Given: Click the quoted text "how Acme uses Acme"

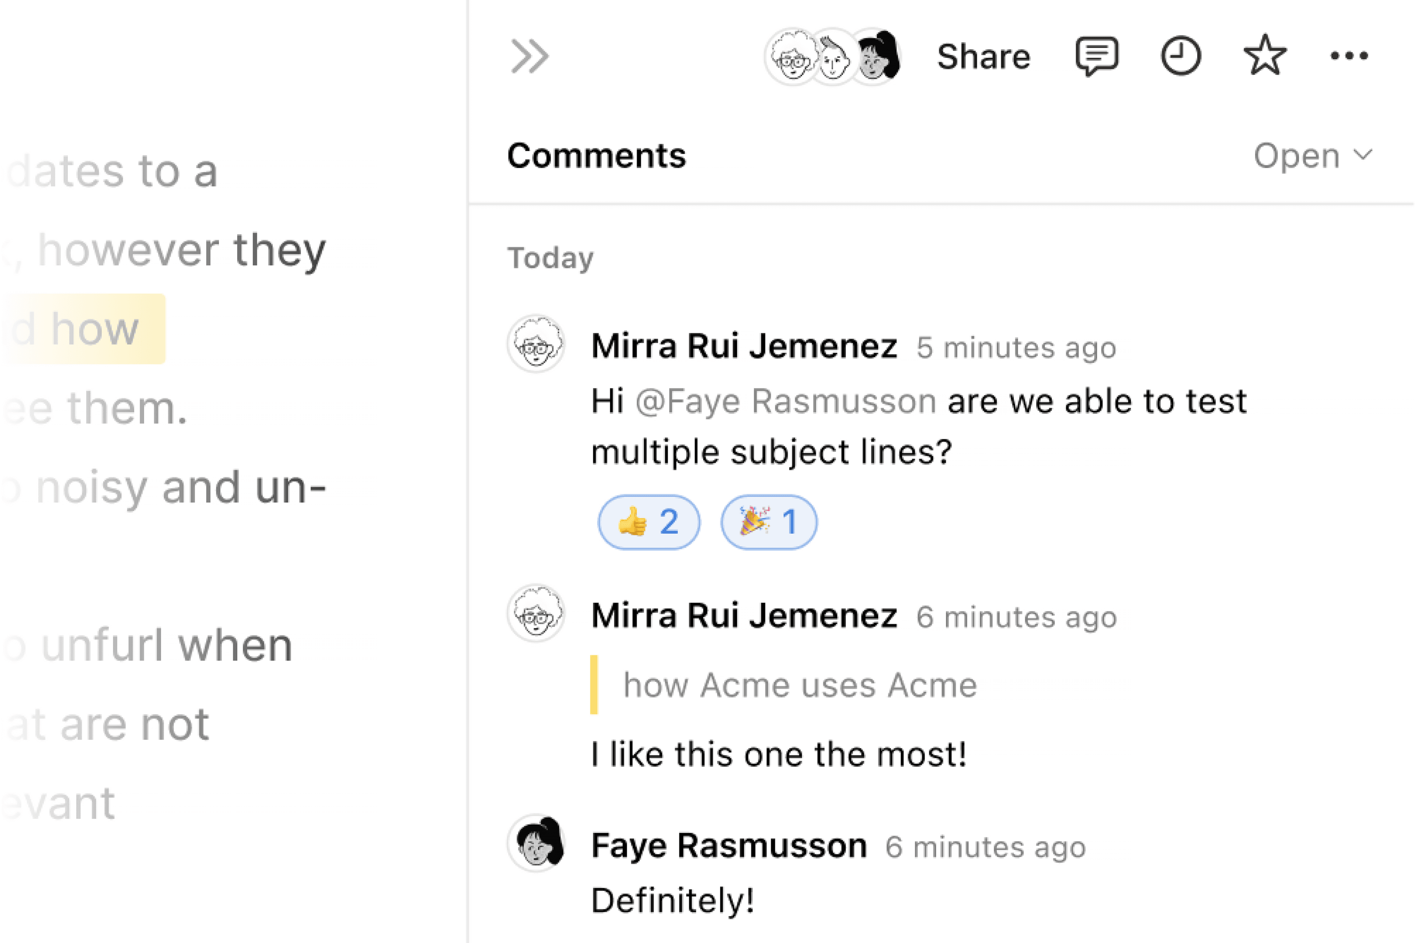Looking at the screenshot, I should coord(800,685).
